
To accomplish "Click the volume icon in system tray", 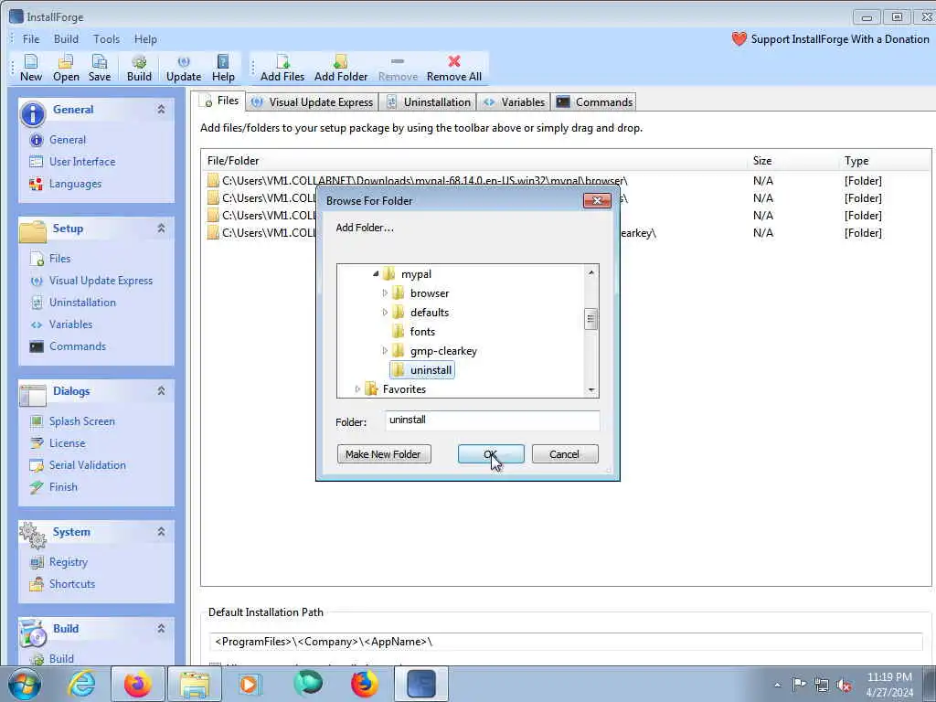I will pyautogui.click(x=844, y=686).
